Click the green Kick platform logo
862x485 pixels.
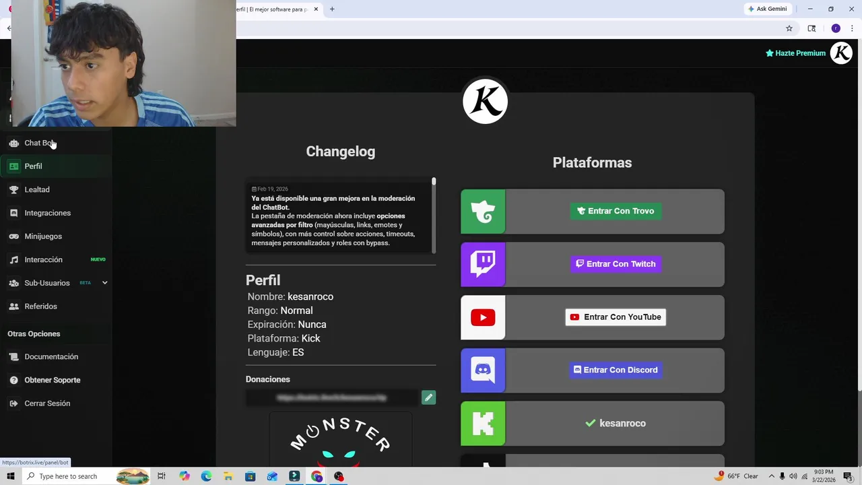pos(483,423)
